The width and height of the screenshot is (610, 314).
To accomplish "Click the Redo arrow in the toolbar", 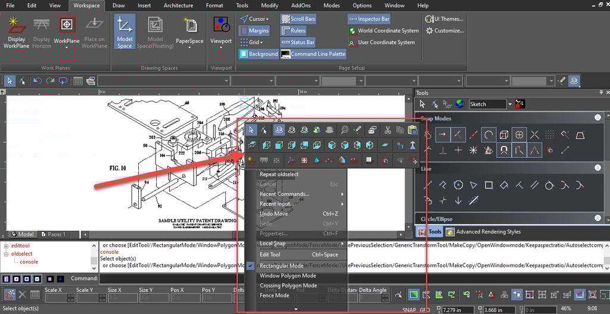I will (x=50, y=80).
